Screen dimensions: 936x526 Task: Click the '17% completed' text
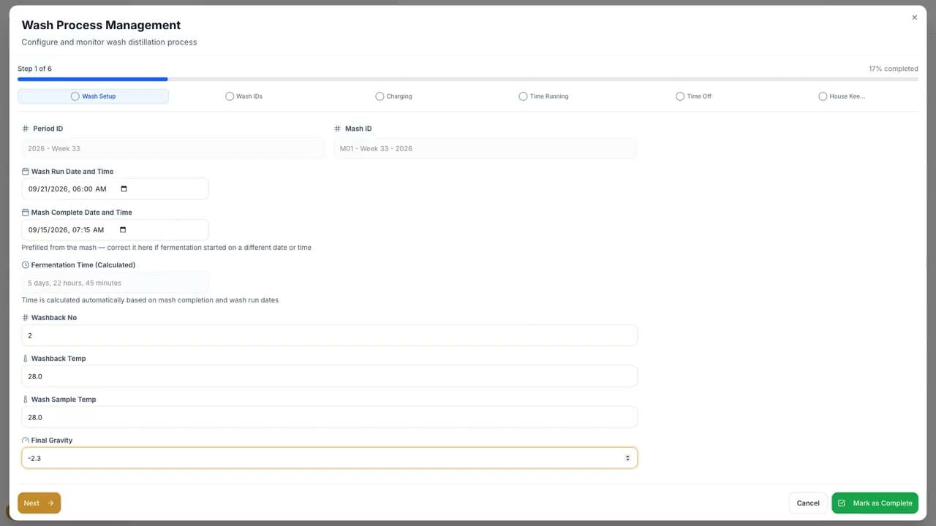point(894,69)
